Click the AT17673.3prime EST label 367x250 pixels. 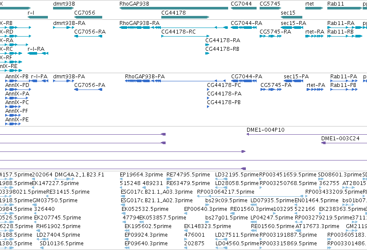coord(317,226)
